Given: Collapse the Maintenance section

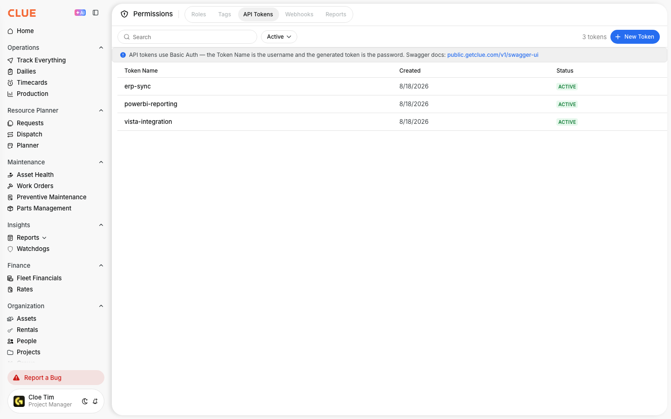Looking at the screenshot, I should click(x=101, y=162).
